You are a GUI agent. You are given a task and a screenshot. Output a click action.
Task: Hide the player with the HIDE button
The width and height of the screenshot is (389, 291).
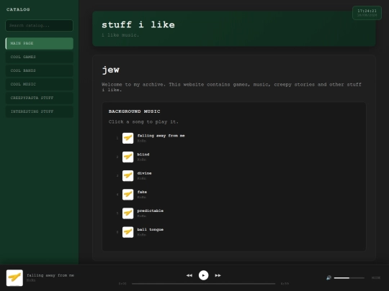tap(376, 278)
